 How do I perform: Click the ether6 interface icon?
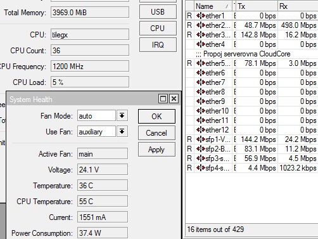pos(200,73)
